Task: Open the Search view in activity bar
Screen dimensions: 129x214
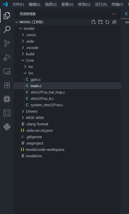Action: (x=7, y=29)
